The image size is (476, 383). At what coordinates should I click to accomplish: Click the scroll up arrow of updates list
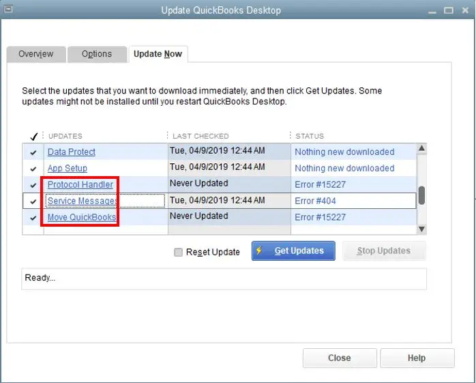(421, 149)
